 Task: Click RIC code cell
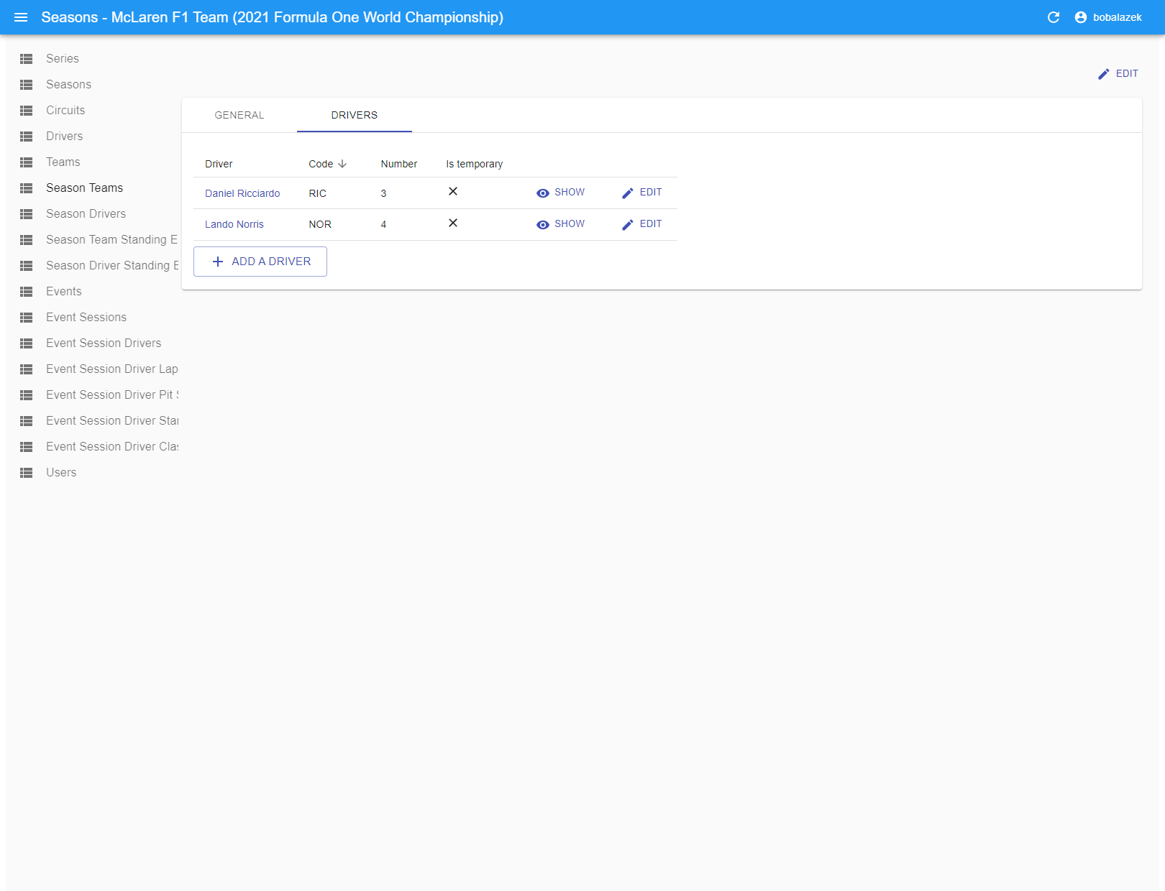[318, 193]
